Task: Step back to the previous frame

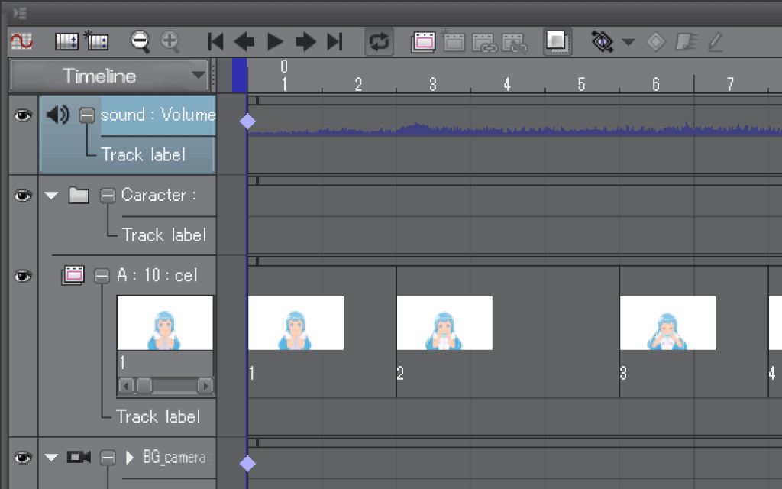Action: (244, 41)
